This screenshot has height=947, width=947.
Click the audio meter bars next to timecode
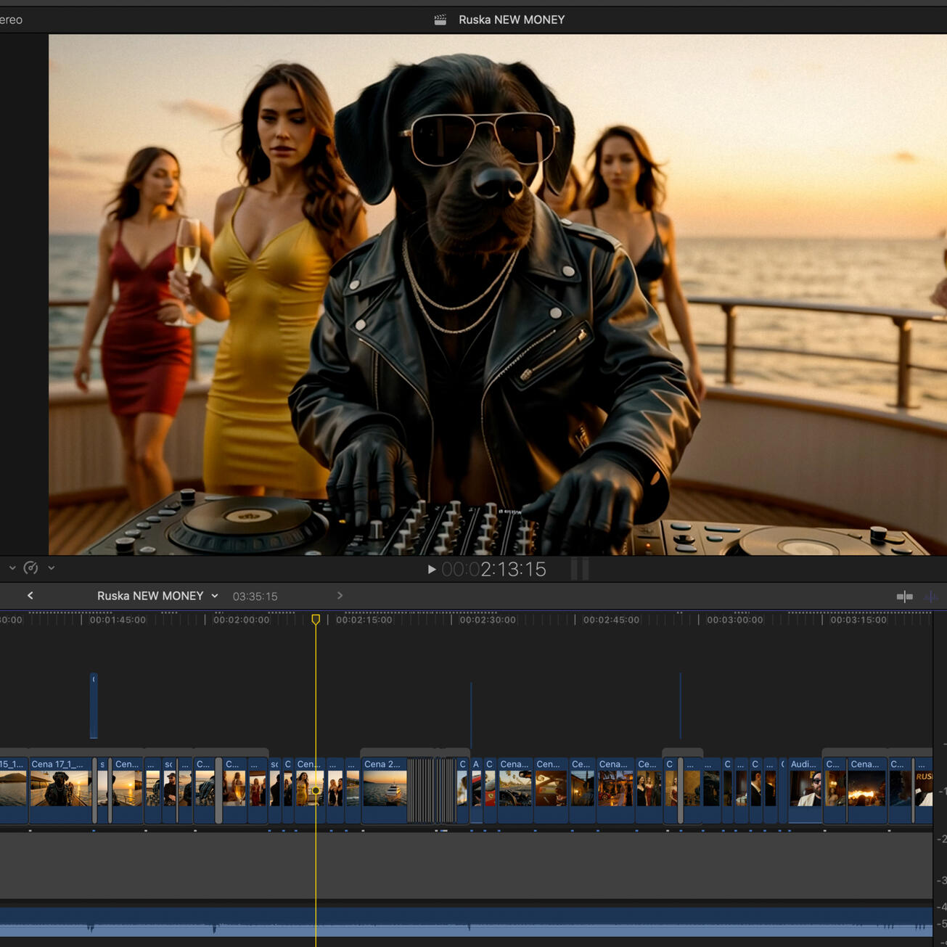point(580,570)
